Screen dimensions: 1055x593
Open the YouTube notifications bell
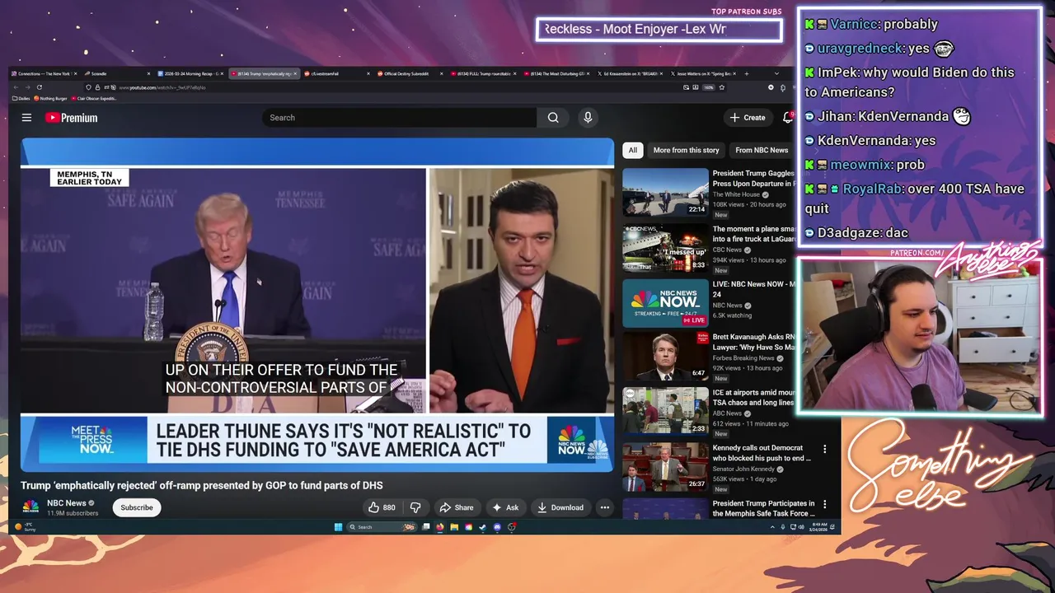[788, 118]
